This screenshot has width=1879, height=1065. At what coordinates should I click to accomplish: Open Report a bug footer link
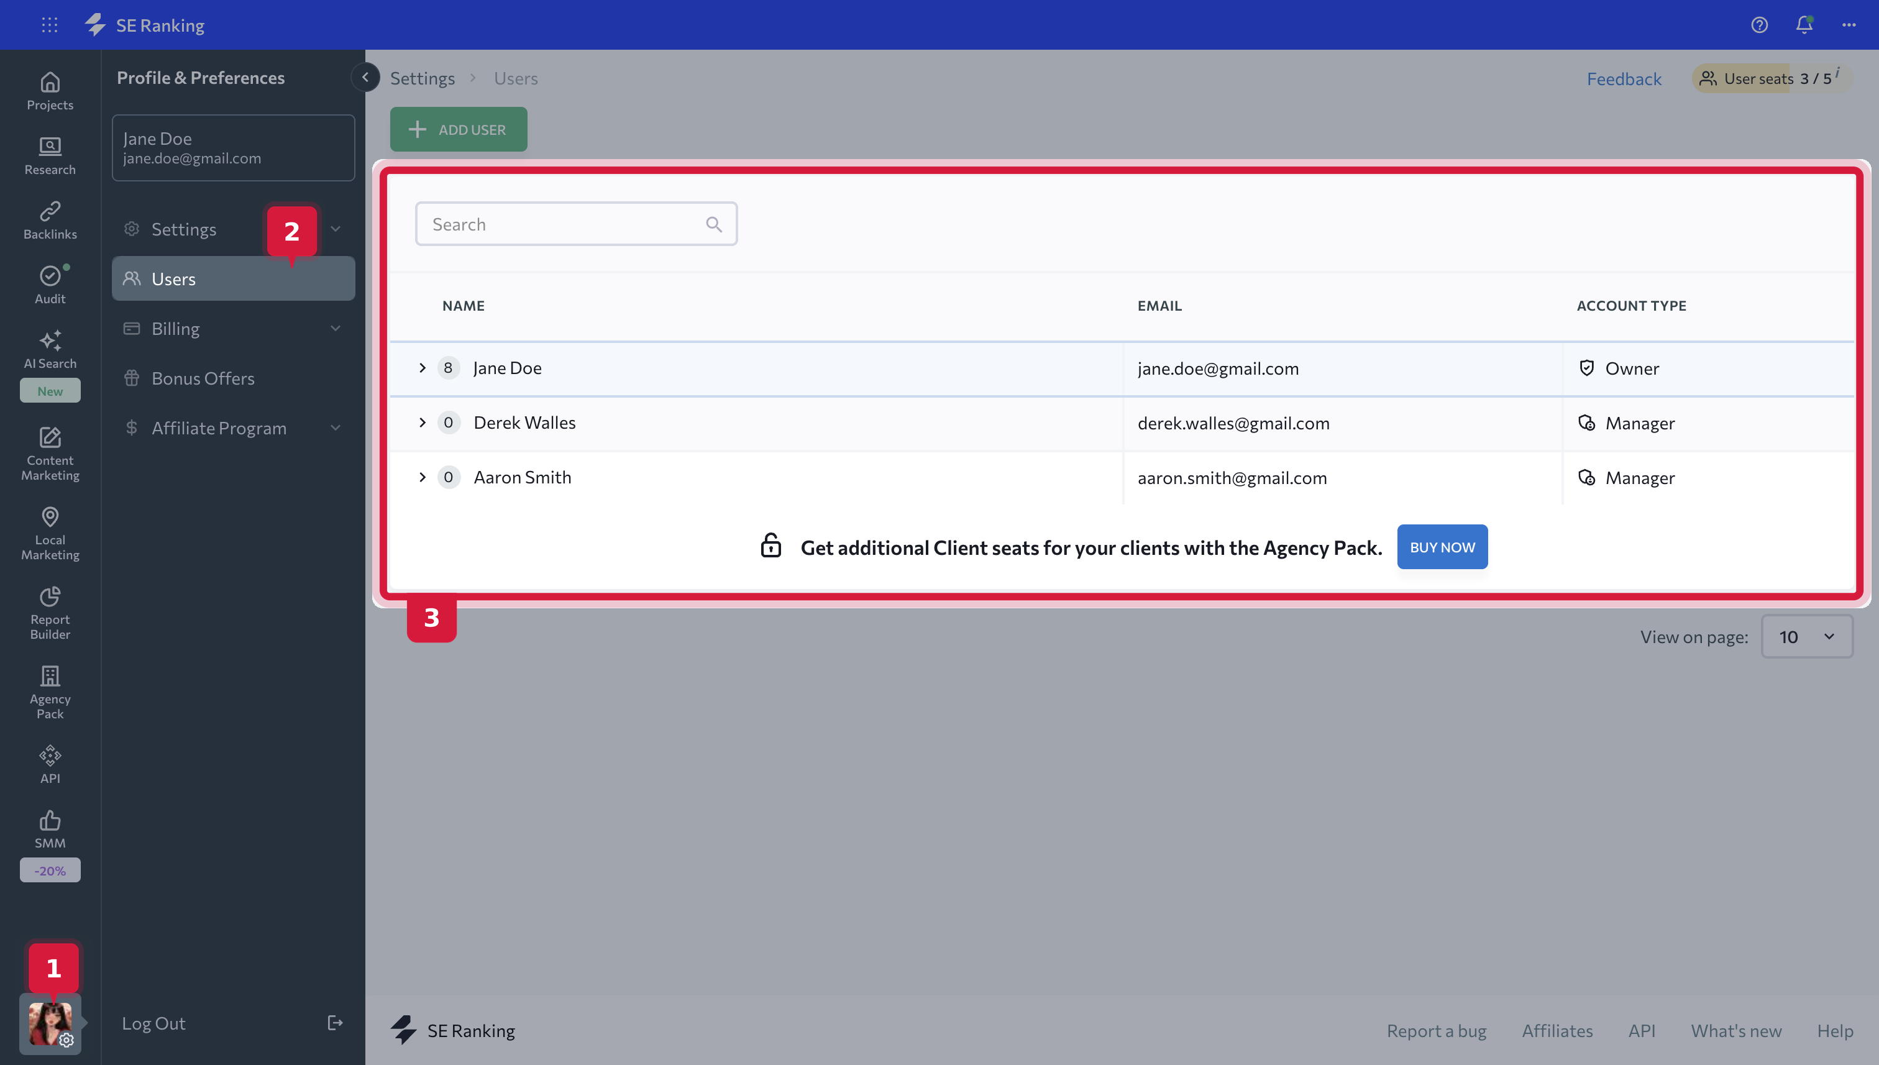pos(1437,1031)
